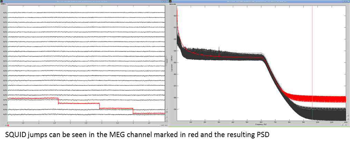Select the MLP57 channel label
The height and width of the screenshot is (144, 350).
(5, 114)
